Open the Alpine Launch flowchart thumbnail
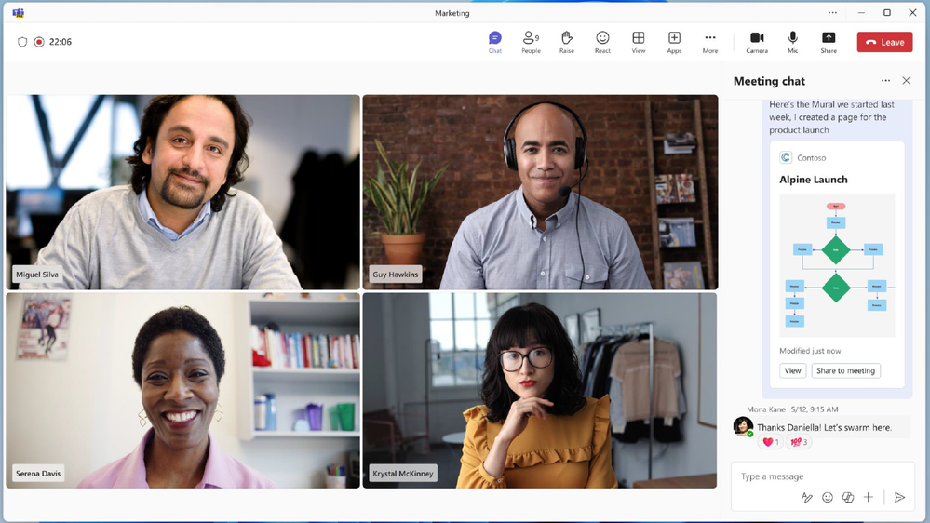Viewport: 930px width, 523px height. pos(837,265)
